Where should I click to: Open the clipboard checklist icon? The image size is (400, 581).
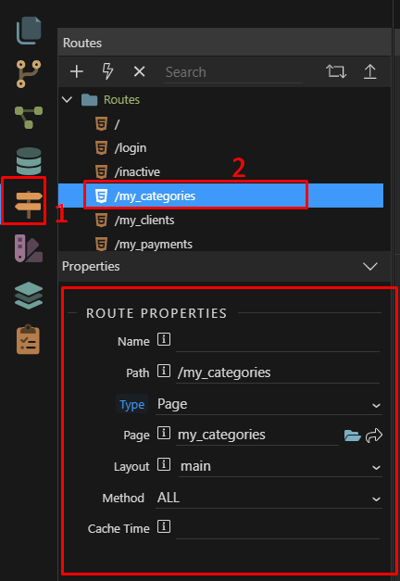[x=28, y=339]
